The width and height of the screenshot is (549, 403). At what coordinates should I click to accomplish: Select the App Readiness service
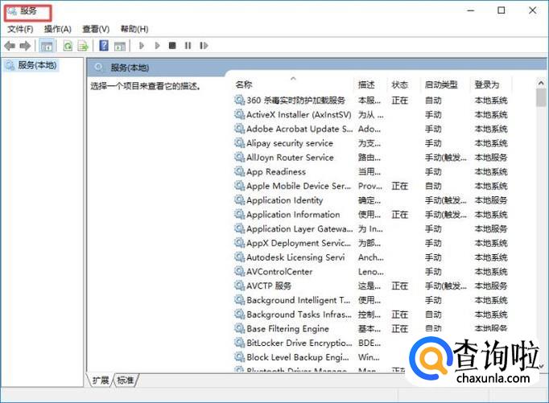click(371, 172)
